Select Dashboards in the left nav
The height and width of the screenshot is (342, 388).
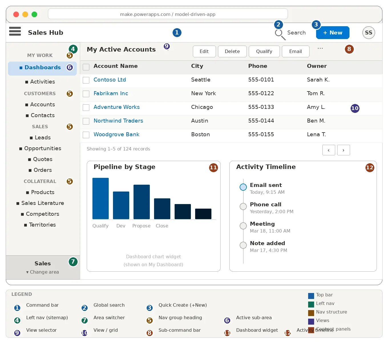[x=42, y=68]
